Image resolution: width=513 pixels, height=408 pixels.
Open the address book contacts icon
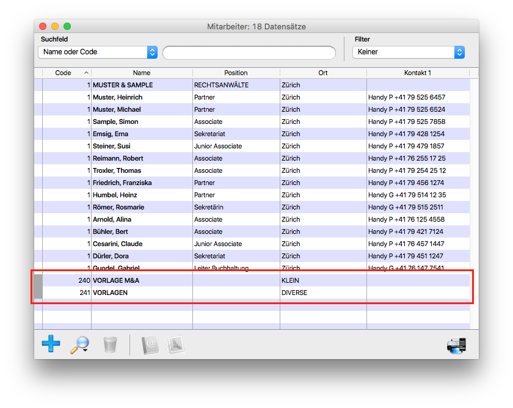pyautogui.click(x=150, y=345)
